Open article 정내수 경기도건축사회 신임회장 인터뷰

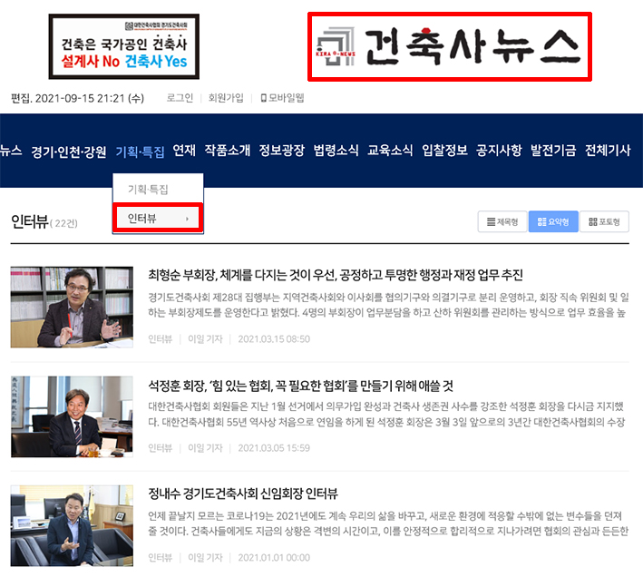(x=243, y=494)
